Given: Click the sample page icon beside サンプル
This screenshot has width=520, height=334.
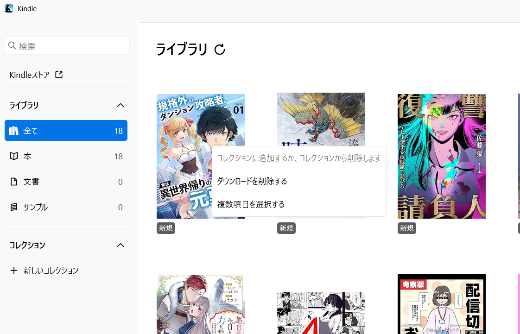Looking at the screenshot, I should point(13,207).
